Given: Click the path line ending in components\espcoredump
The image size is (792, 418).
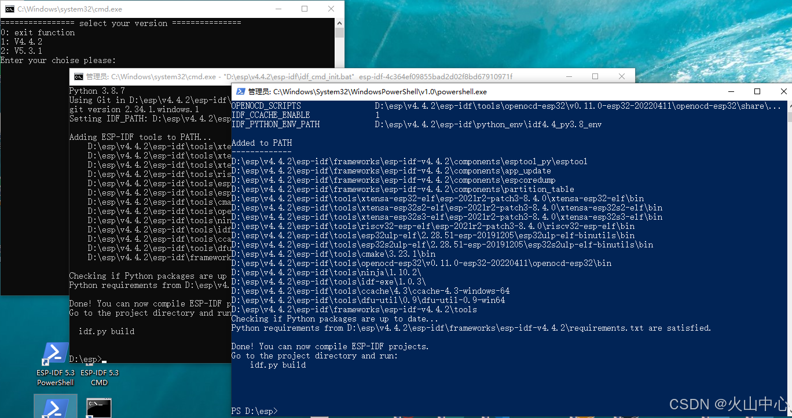Looking at the screenshot, I should 393,180.
